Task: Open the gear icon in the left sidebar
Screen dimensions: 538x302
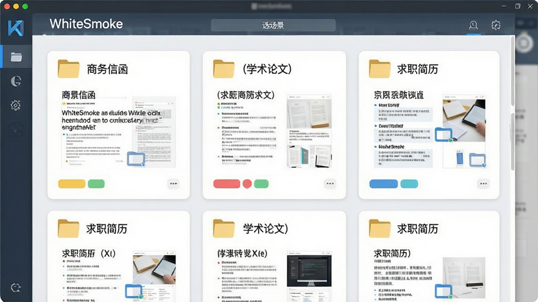Action: click(x=16, y=105)
